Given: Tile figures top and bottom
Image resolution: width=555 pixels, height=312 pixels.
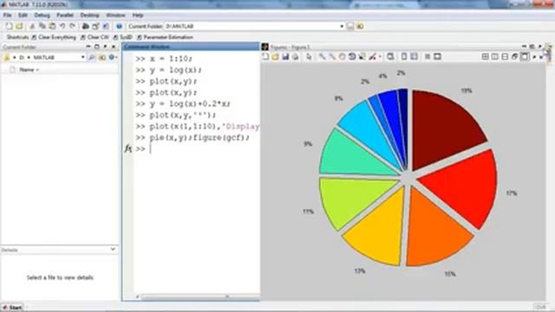Looking at the screenshot, I should (x=505, y=56).
